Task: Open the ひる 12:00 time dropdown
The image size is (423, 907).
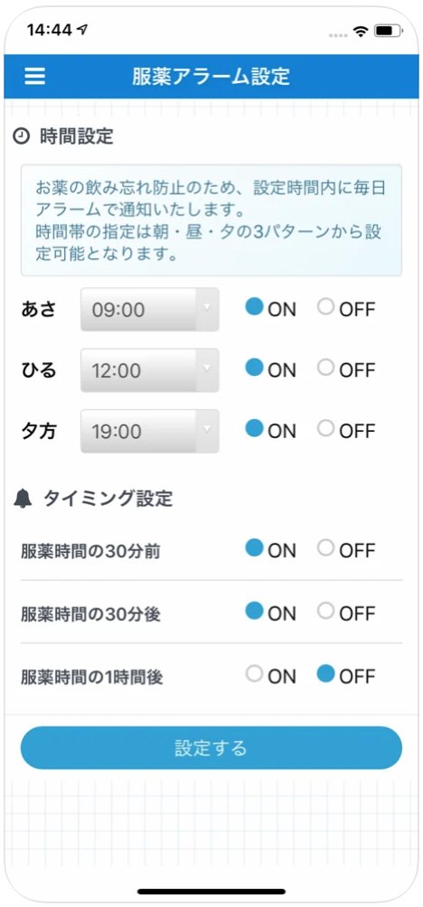Action: point(149,370)
